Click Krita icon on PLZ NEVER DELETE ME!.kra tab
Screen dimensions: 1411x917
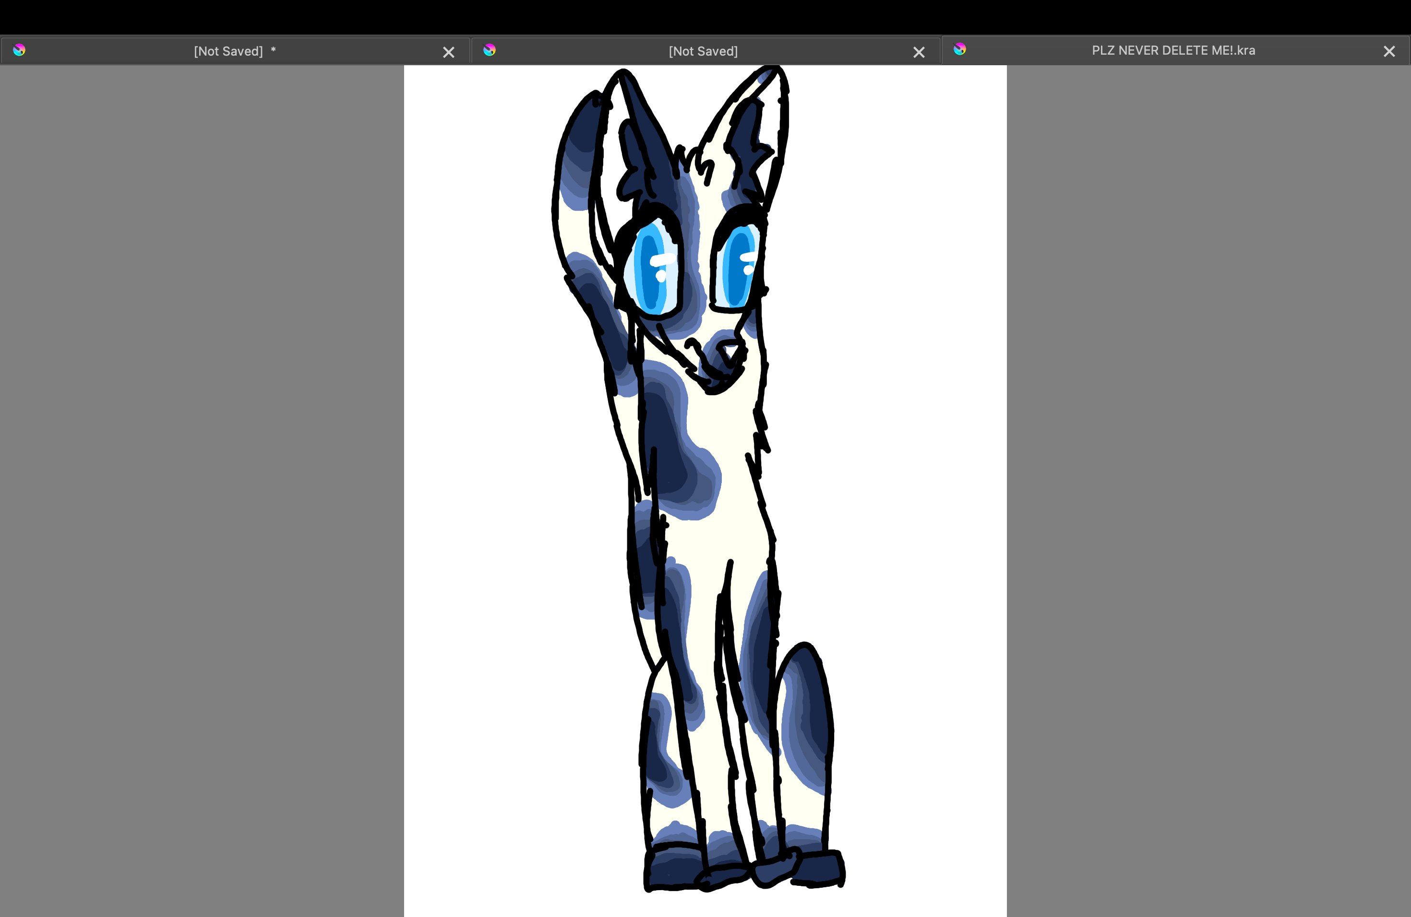tap(960, 49)
